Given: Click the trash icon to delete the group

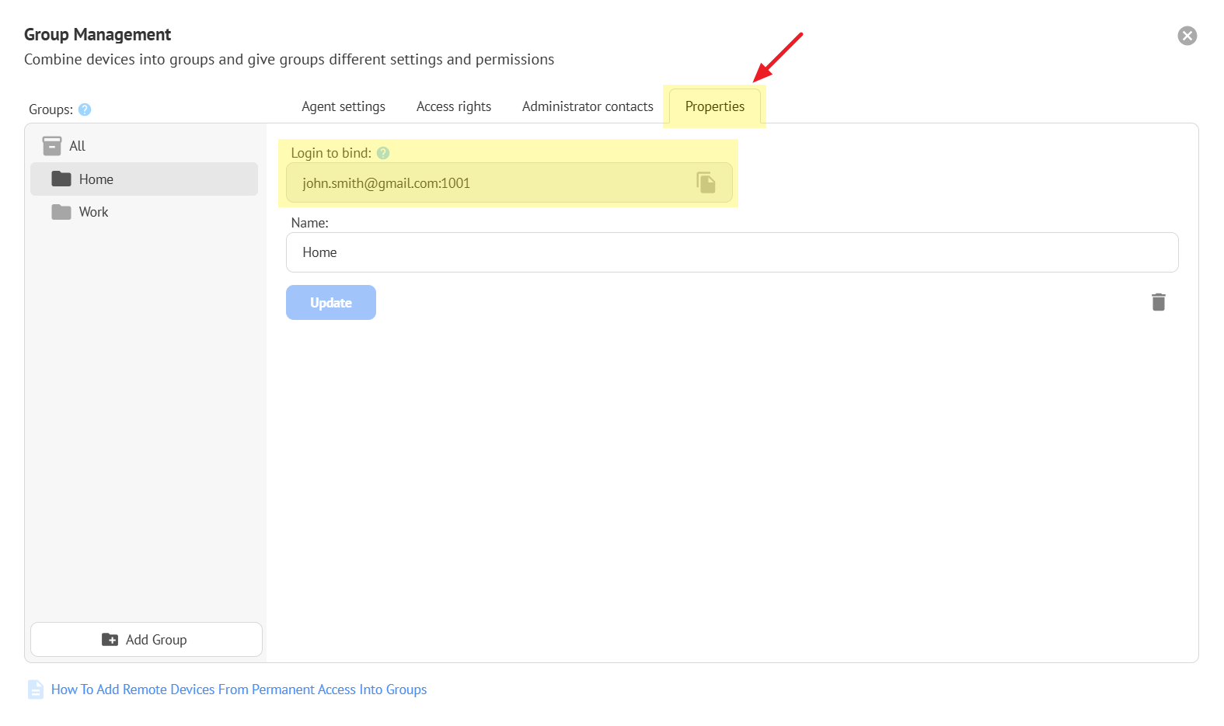Looking at the screenshot, I should (1158, 302).
